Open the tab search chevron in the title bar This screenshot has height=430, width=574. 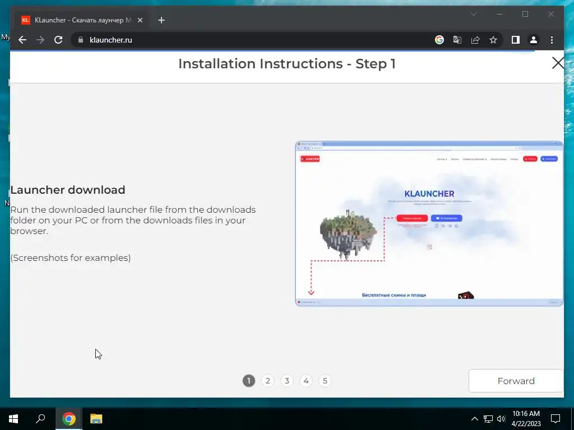474,14
